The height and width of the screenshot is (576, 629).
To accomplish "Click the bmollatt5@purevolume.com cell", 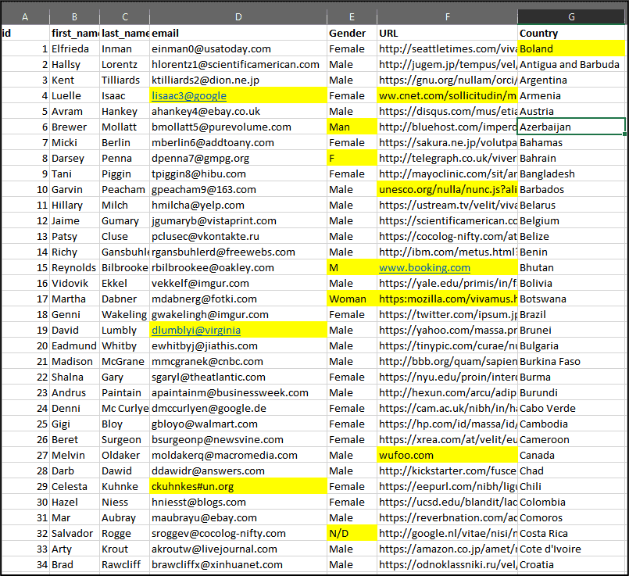I will [238, 127].
